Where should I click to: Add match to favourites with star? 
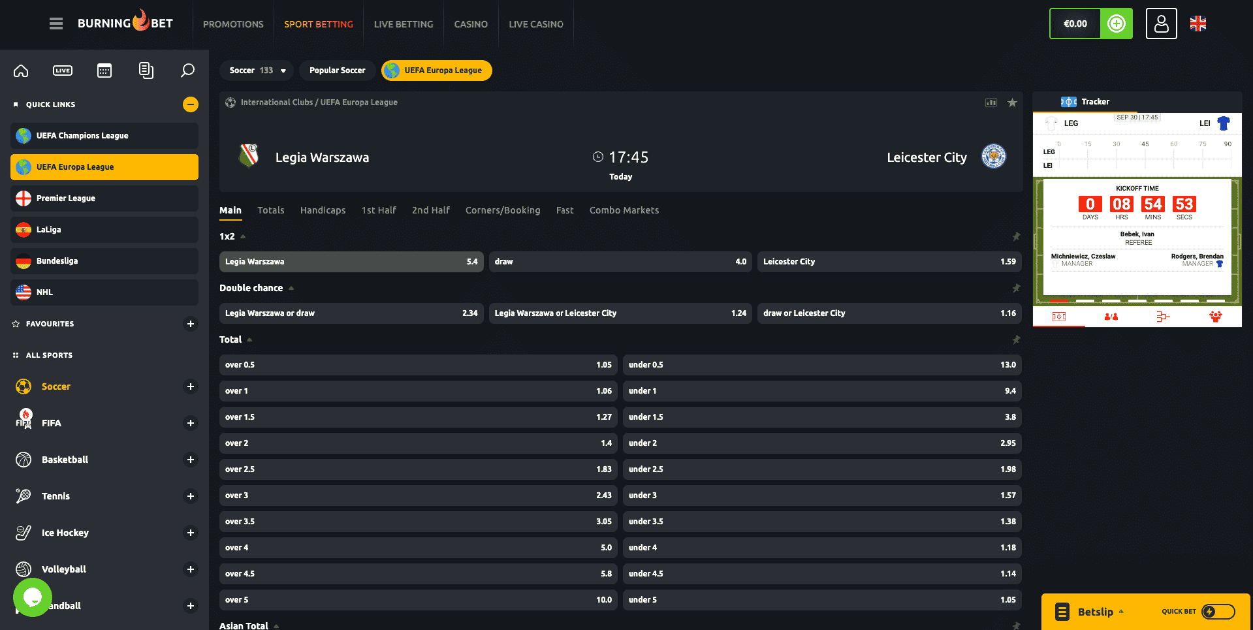pos(1012,102)
